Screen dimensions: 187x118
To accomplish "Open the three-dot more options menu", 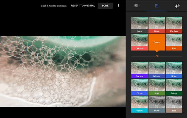I will coord(118,6).
